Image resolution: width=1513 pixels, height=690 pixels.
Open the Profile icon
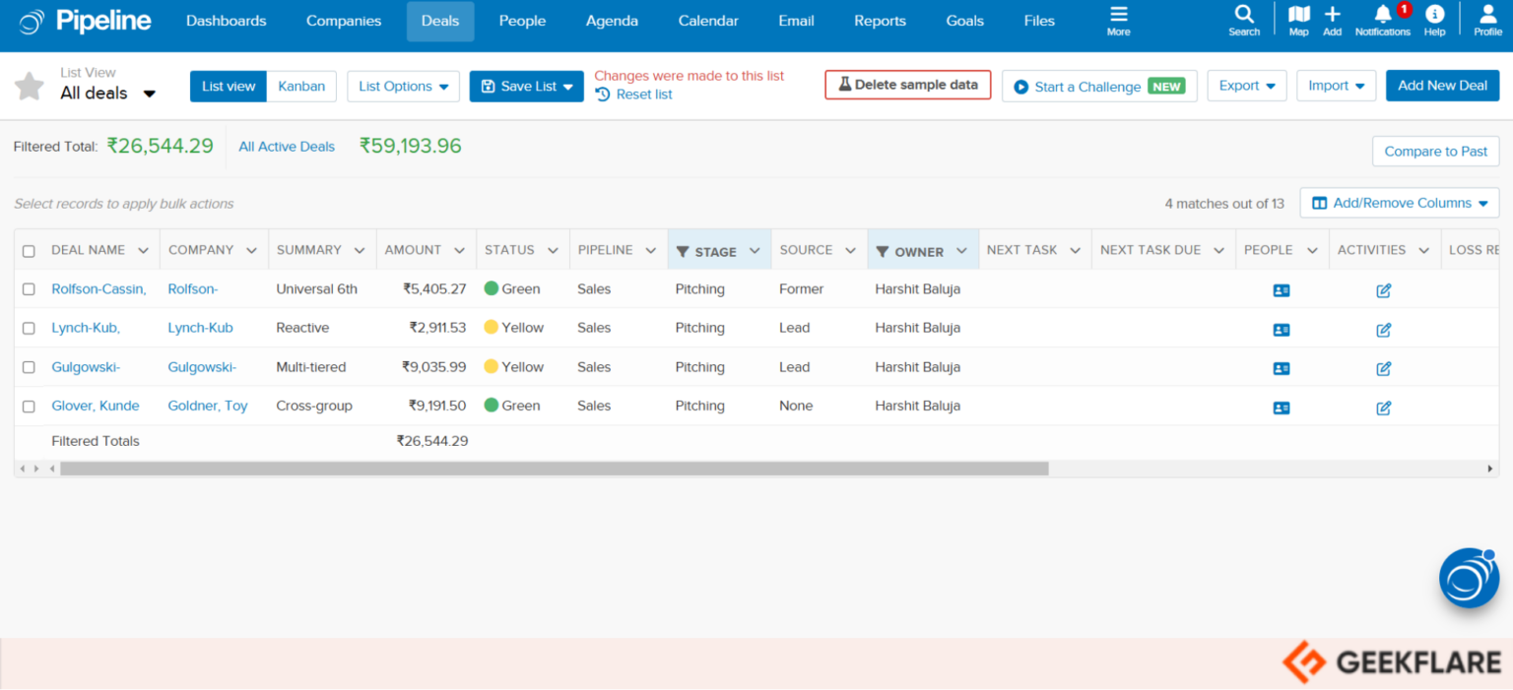coord(1487,21)
